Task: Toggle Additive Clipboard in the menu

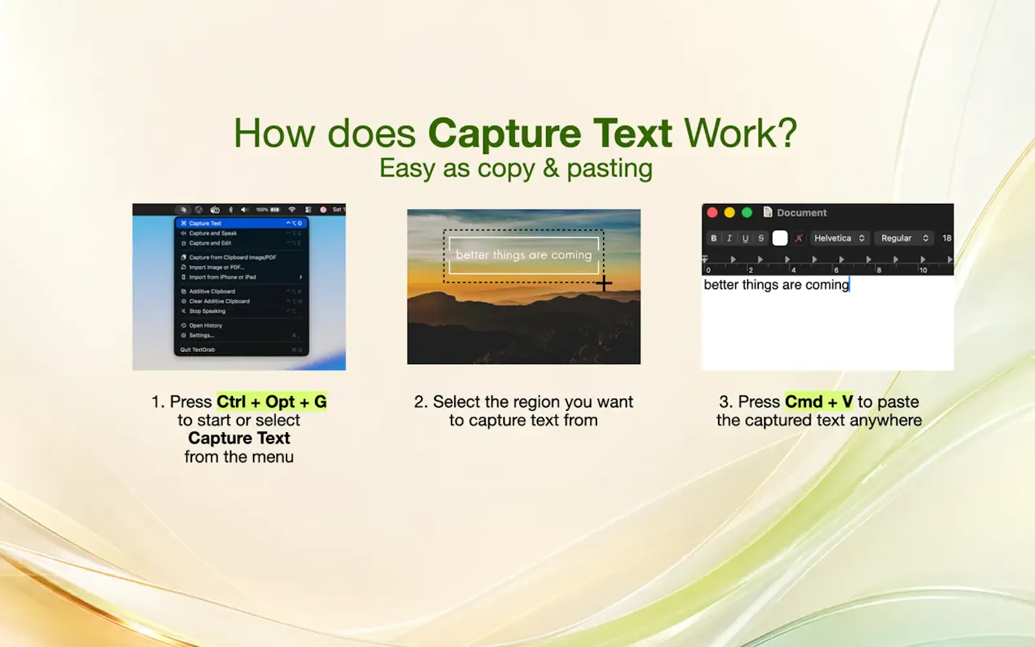Action: click(241, 292)
